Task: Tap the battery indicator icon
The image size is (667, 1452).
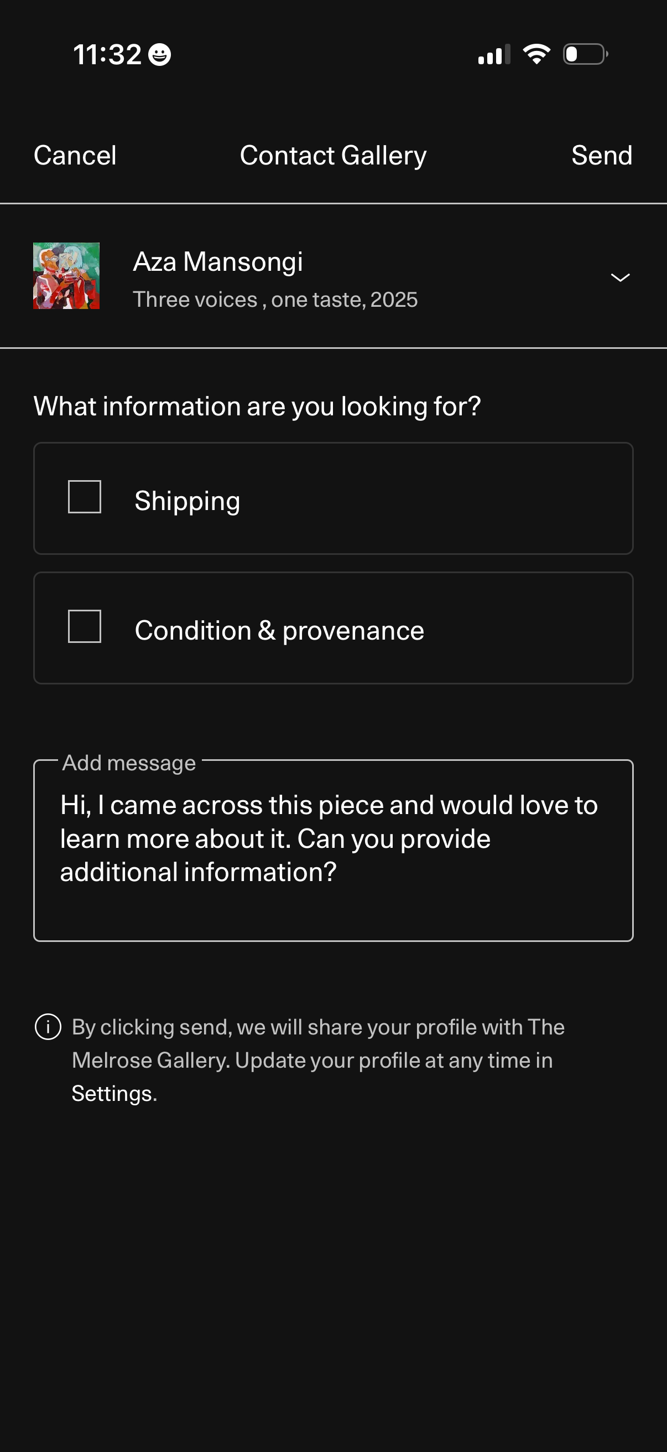Action: (x=585, y=54)
